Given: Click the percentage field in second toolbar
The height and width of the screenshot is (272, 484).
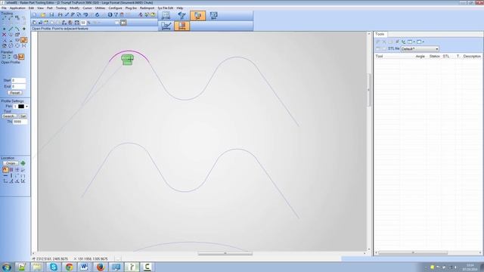Looking at the screenshot, I should pyautogui.click(x=83, y=23).
